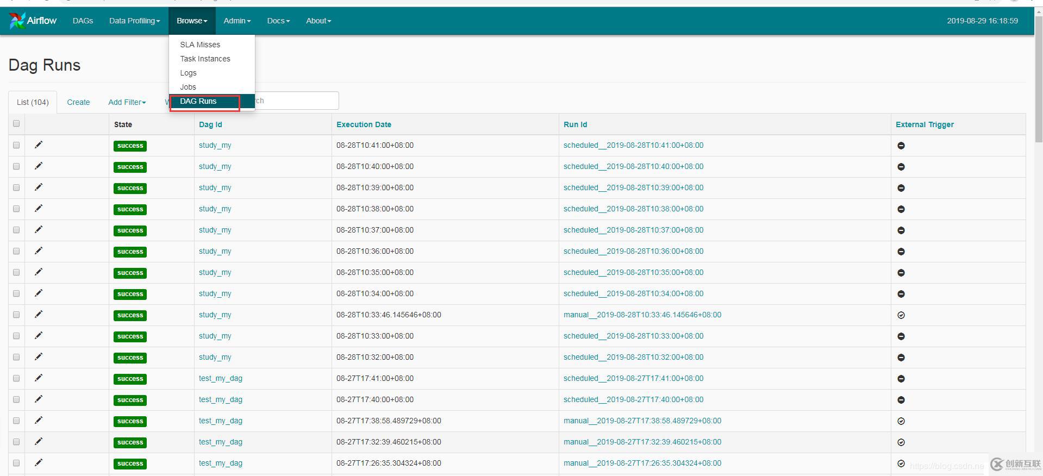Edit the study_my 08-28T10:36:00 run record
1043x476 pixels.
(x=39, y=250)
